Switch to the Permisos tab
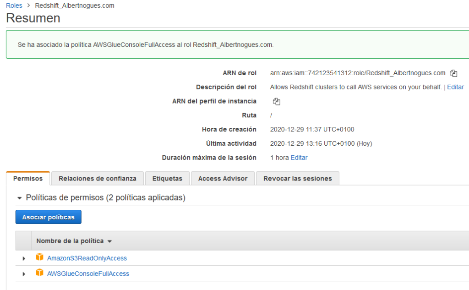 tap(28, 178)
